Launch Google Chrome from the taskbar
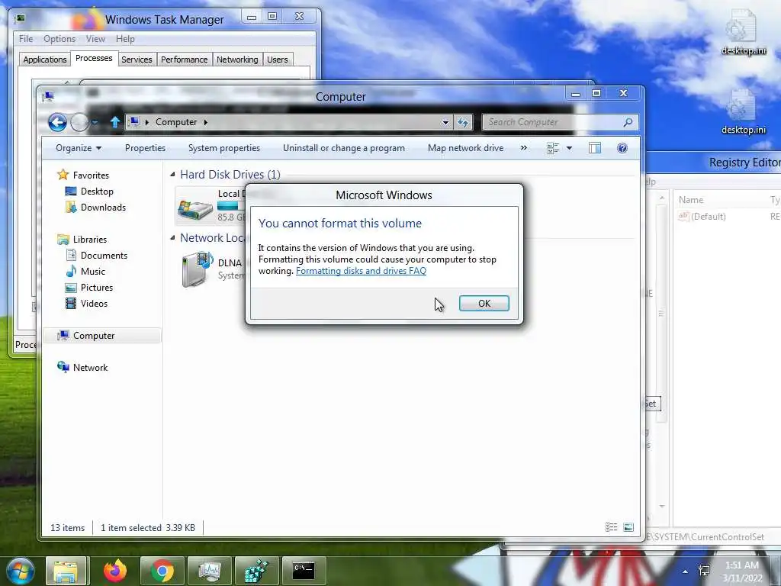 point(162,571)
